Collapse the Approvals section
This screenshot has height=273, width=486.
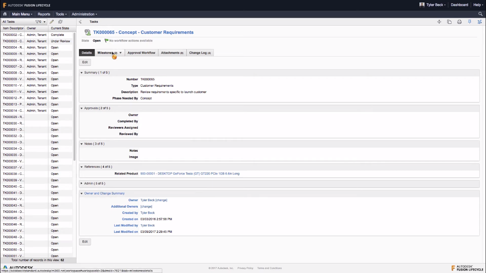(81, 108)
